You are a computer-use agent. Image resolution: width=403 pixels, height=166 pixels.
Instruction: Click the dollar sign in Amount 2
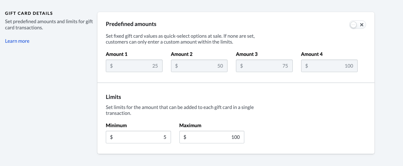(176, 66)
